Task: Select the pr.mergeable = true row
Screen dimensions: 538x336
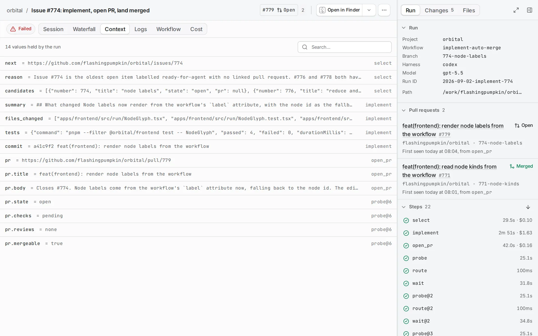Action: click(x=198, y=244)
